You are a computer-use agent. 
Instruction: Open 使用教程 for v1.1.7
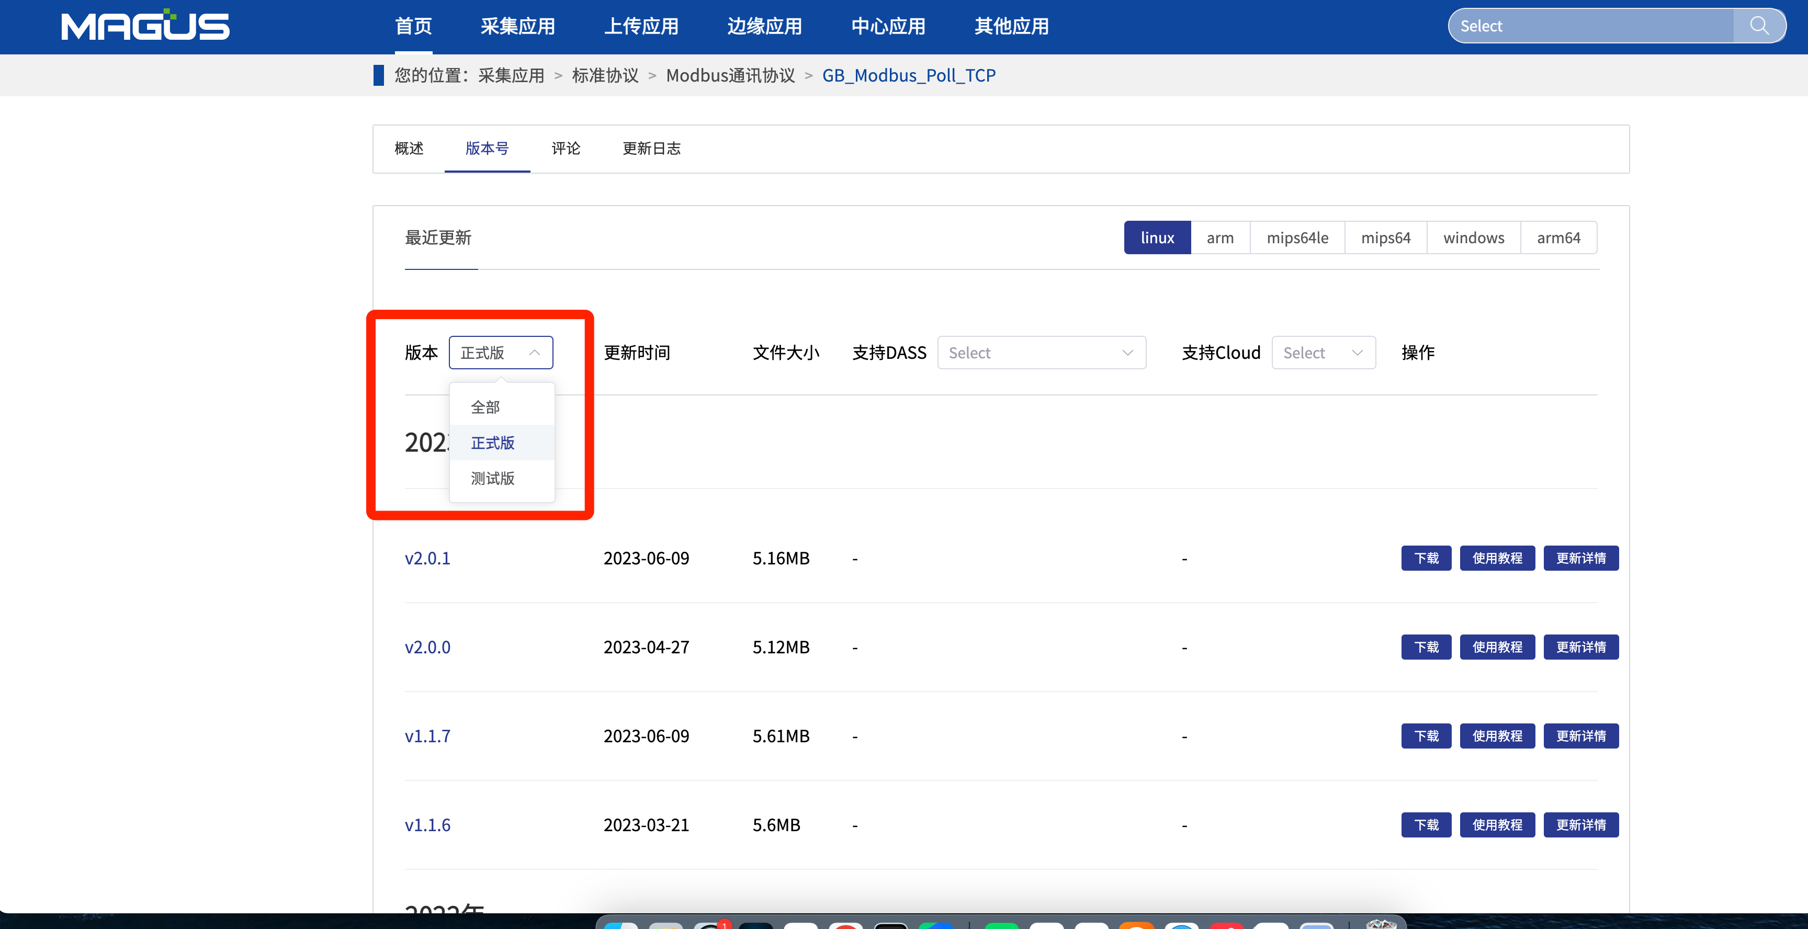(x=1497, y=736)
